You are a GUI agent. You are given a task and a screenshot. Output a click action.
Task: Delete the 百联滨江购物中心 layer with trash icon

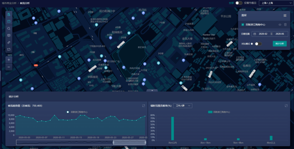tap(285, 25)
